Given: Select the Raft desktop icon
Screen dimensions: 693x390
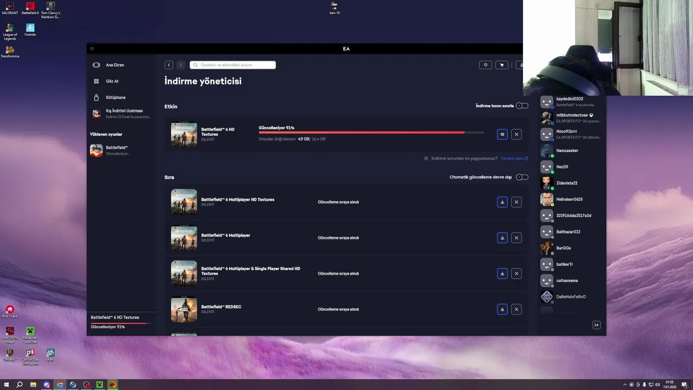Looking at the screenshot, I should pos(50,355).
